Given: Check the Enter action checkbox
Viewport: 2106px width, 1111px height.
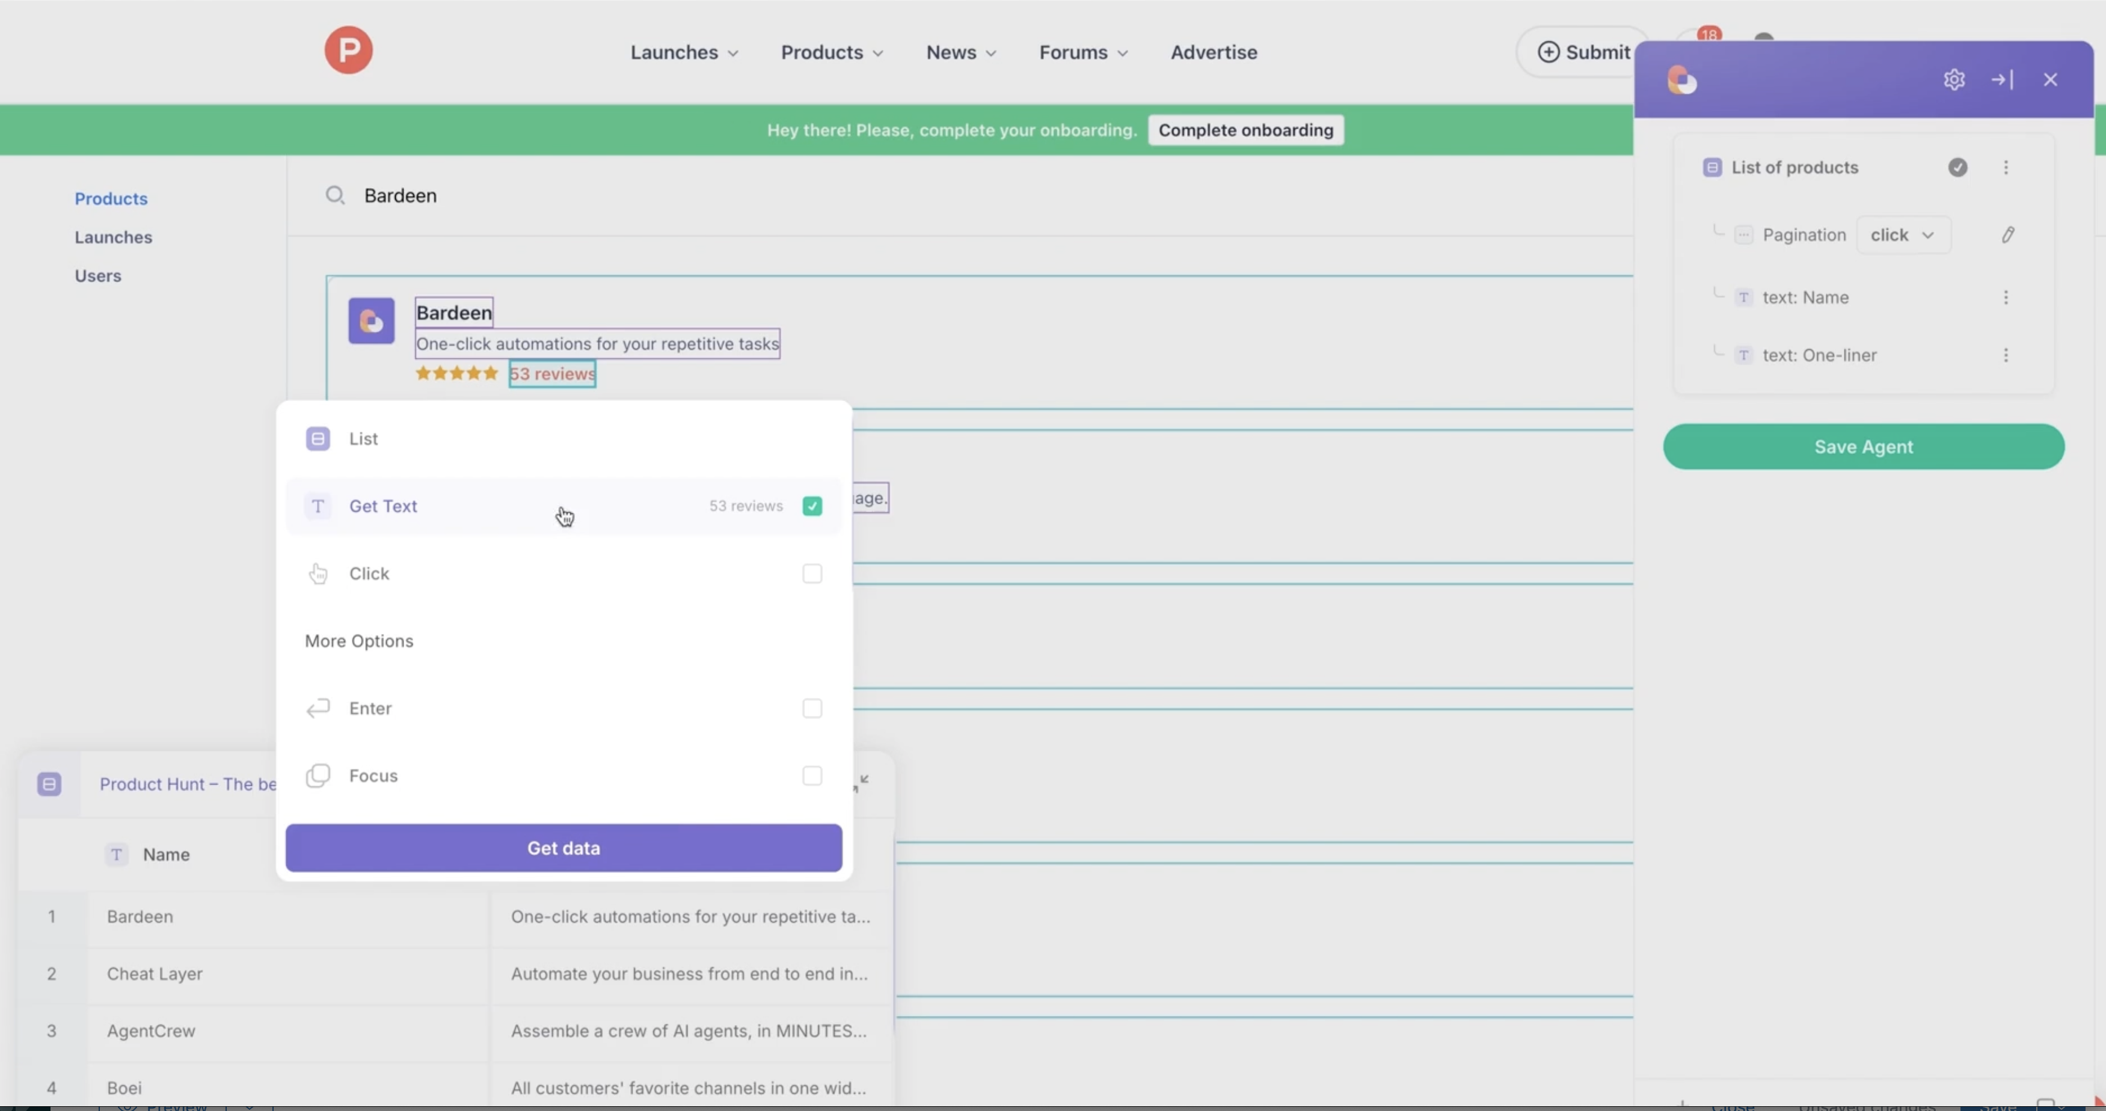Looking at the screenshot, I should [812, 708].
